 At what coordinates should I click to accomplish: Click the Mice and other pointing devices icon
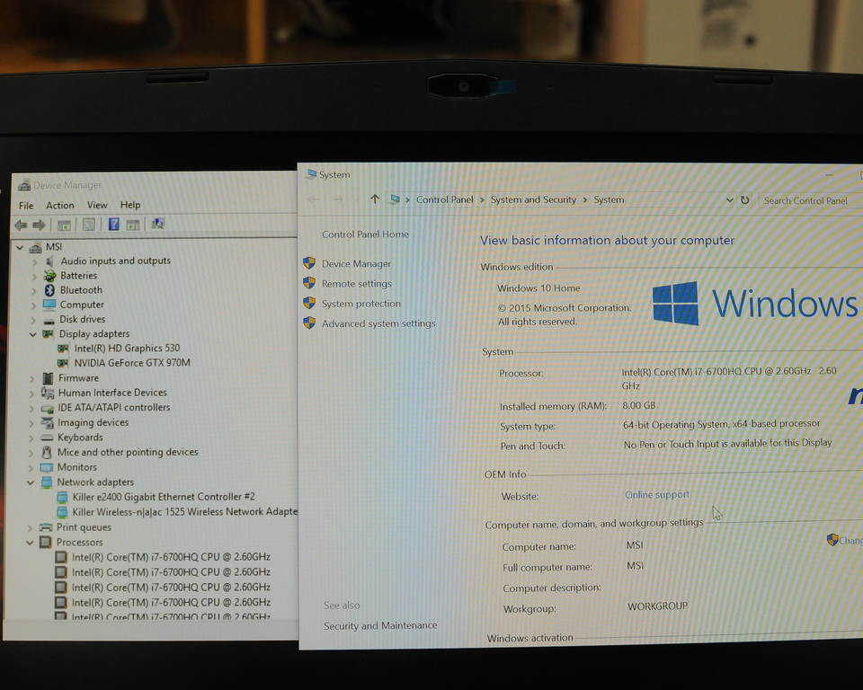[x=47, y=452]
